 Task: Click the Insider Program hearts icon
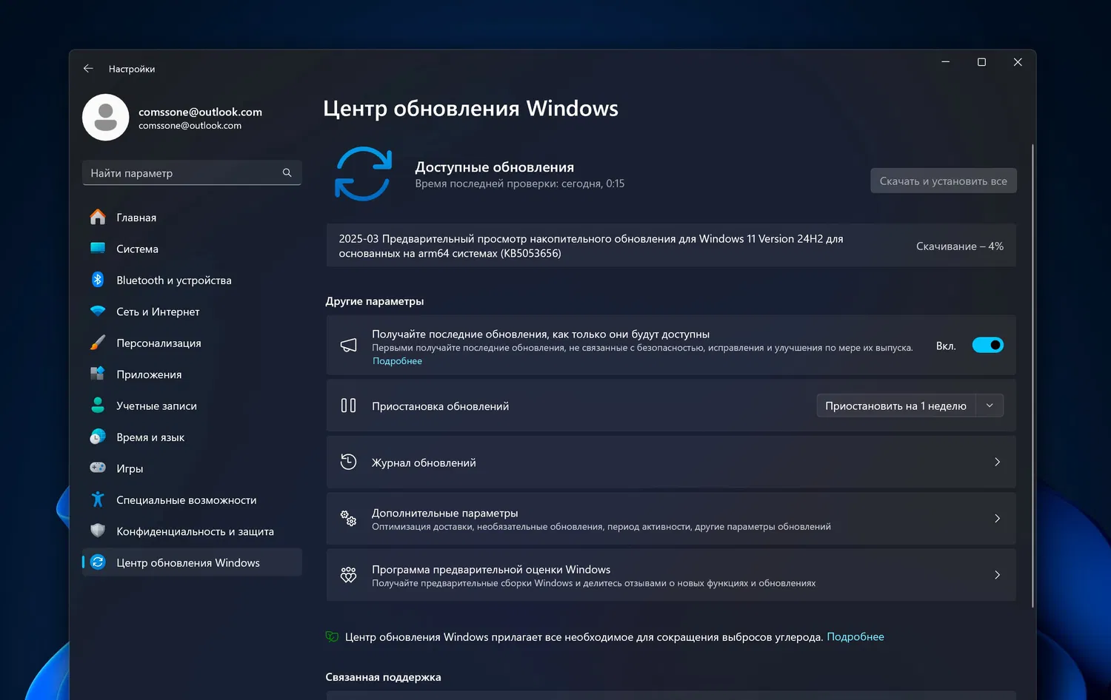point(348,575)
